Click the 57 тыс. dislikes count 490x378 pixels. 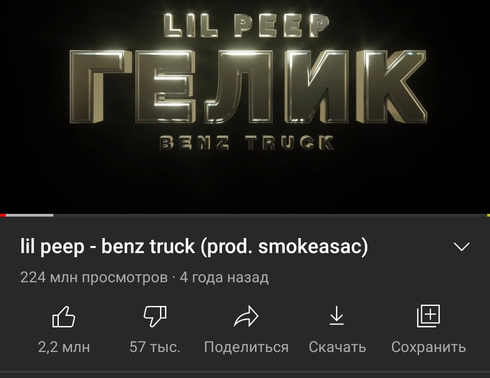[155, 347]
